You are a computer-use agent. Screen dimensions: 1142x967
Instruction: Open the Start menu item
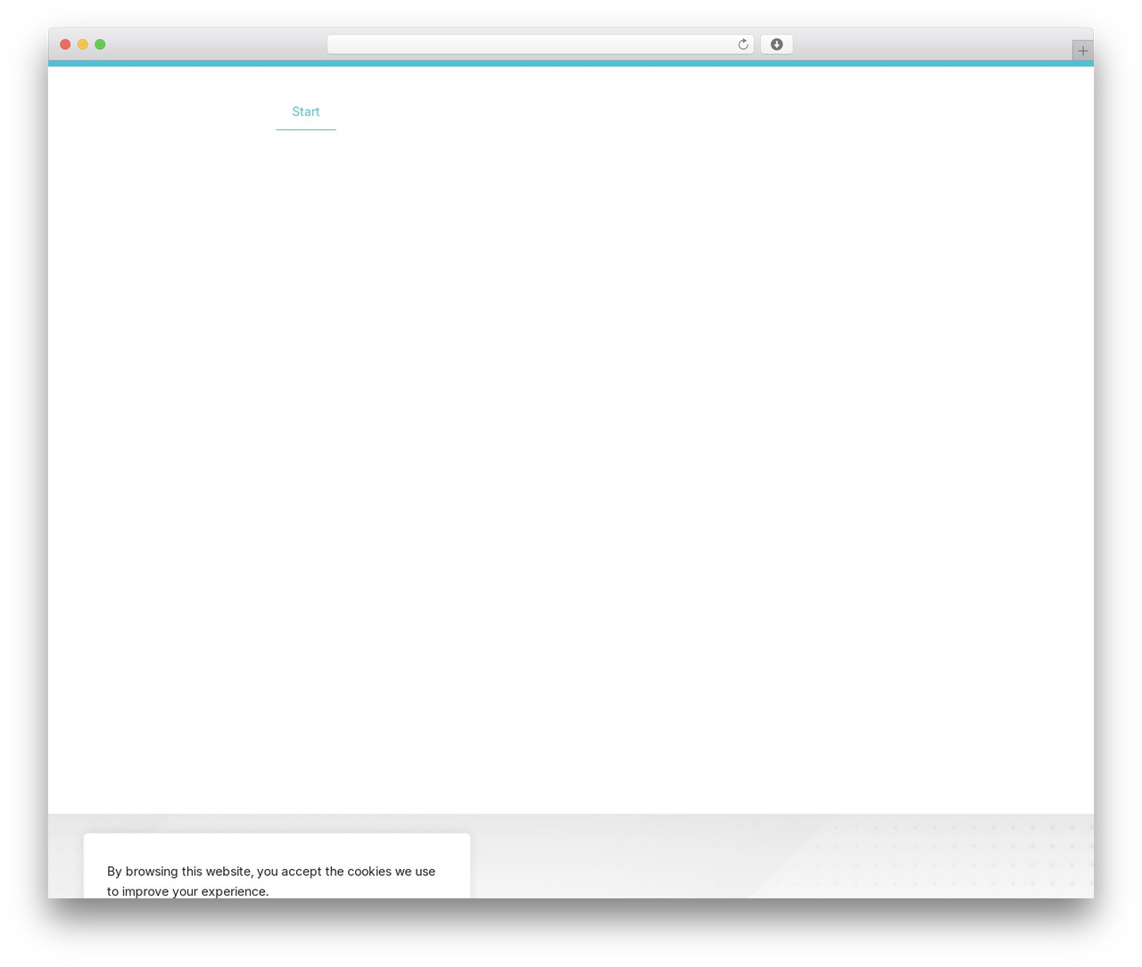tap(306, 112)
